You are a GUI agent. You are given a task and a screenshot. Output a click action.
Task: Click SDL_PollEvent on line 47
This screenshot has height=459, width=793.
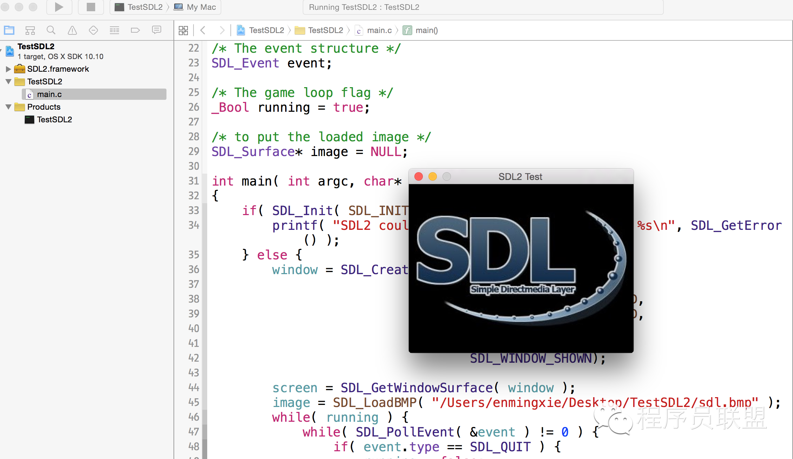pos(405,432)
